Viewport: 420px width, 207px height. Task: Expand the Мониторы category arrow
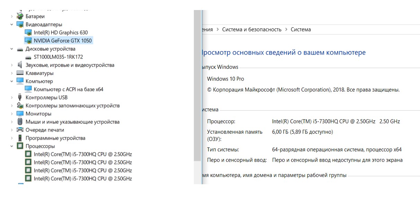12,114
